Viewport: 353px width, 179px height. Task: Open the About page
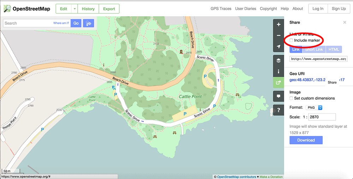(x=298, y=8)
